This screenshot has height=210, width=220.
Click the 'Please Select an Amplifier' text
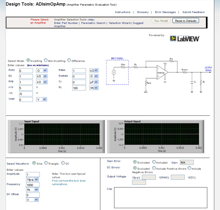pos(40,21)
